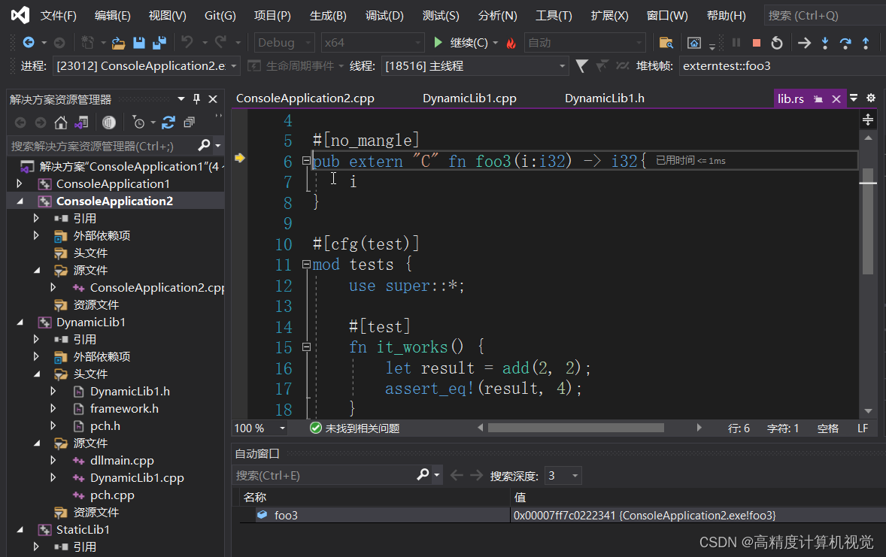Click the pending changes filter clock icon
886x557 pixels.
coord(138,122)
